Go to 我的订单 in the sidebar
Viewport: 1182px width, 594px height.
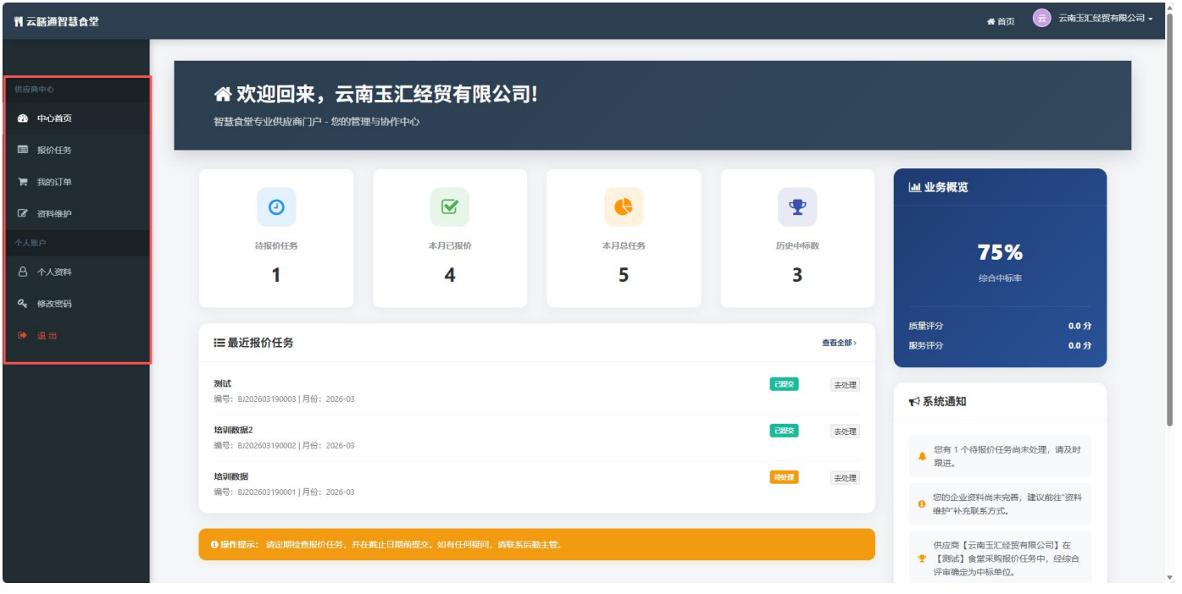(54, 182)
